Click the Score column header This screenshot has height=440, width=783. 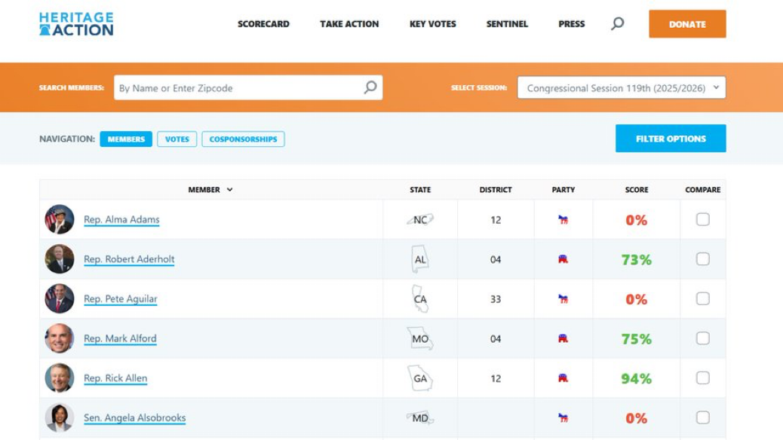pos(636,190)
